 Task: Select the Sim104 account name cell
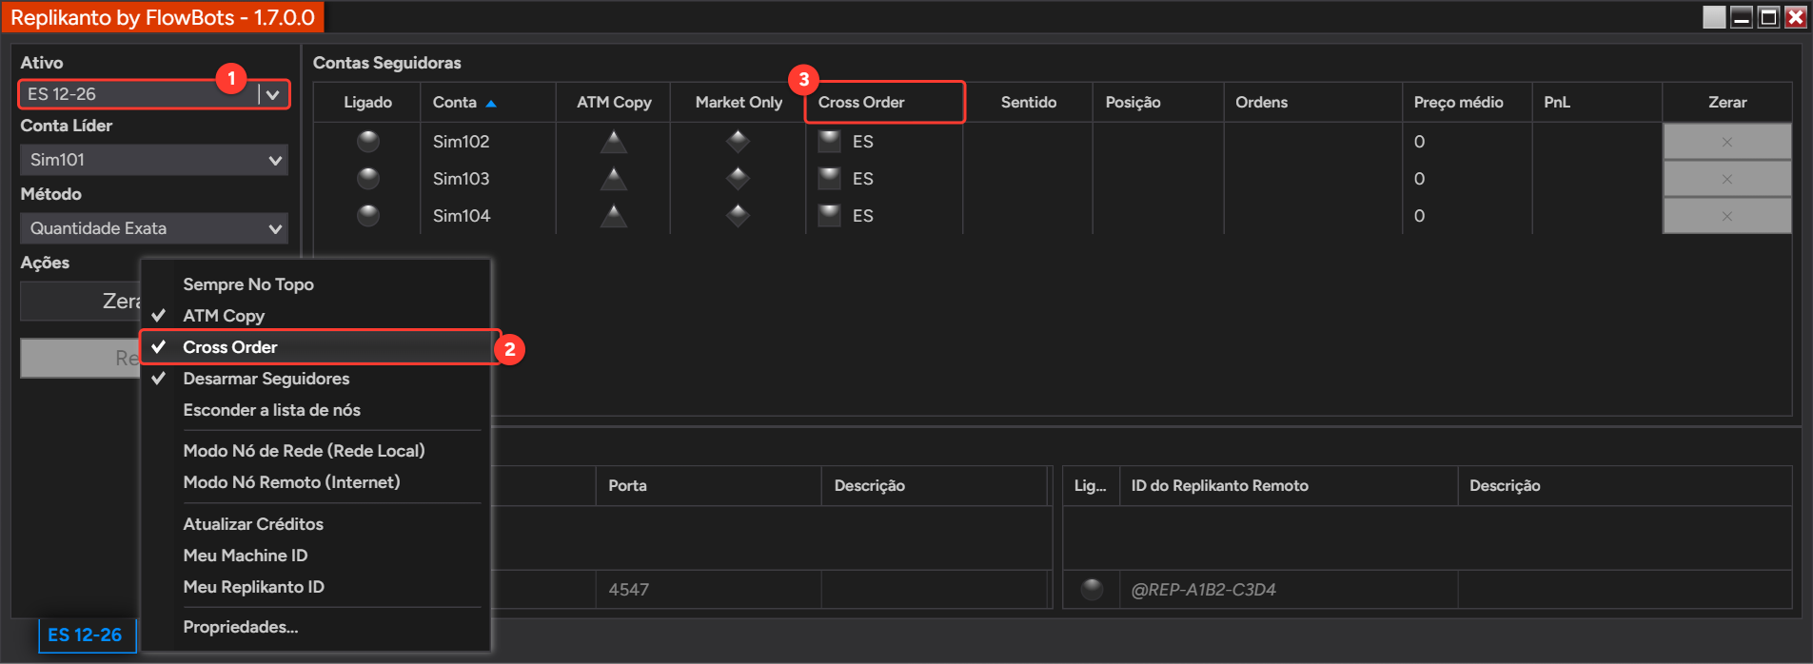[x=487, y=216]
